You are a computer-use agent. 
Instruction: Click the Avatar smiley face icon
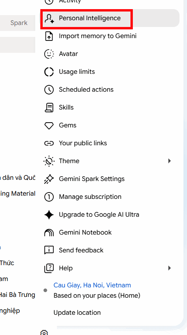[x=49, y=54]
